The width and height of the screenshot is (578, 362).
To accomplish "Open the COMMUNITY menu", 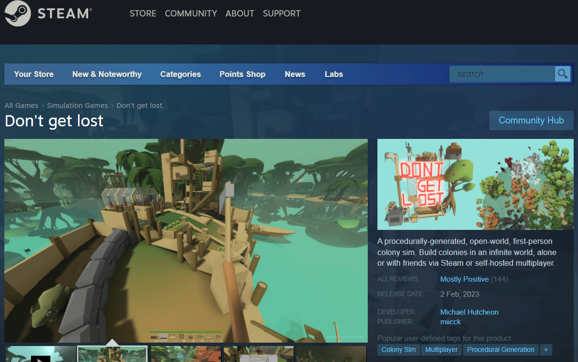I will (190, 13).
